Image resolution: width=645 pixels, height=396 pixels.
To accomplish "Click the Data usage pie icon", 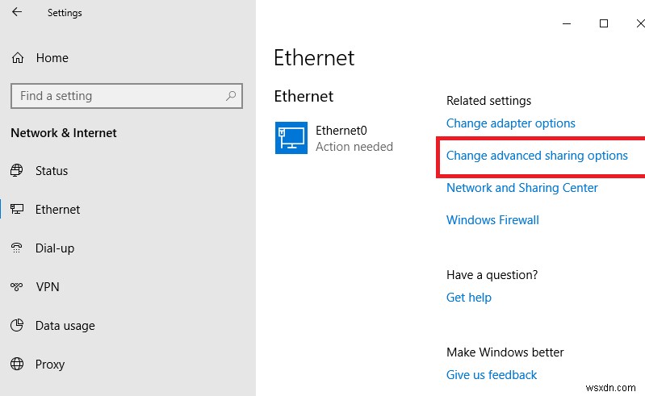I will tap(17, 325).
